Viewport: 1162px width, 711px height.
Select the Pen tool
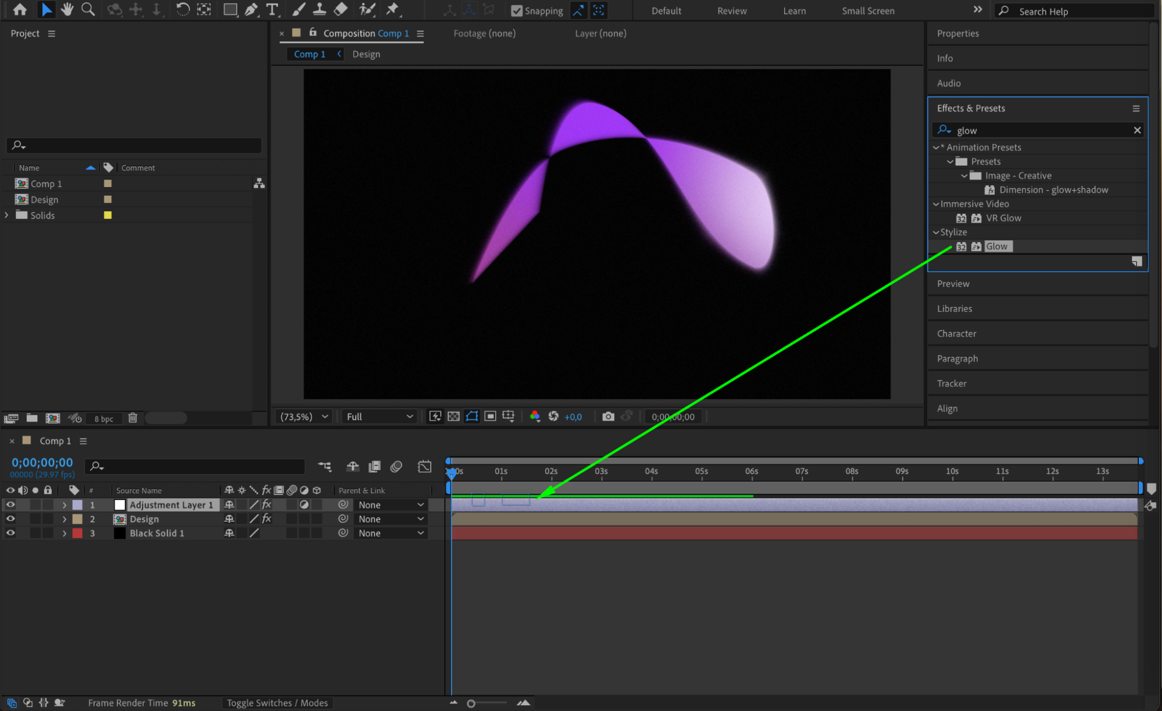pyautogui.click(x=251, y=9)
